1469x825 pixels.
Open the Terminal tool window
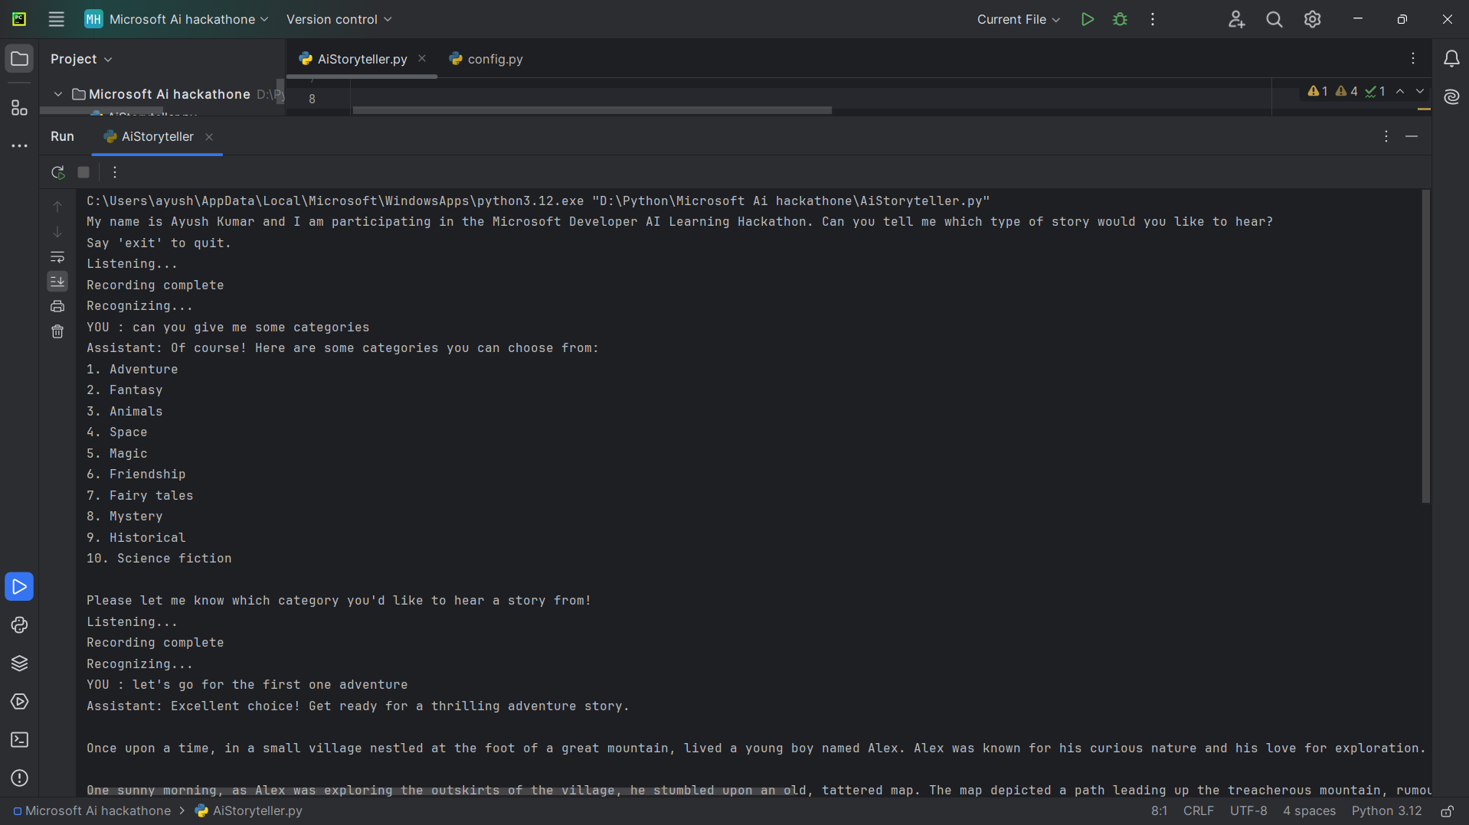(x=20, y=740)
